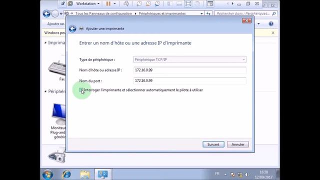Image resolution: width=320 pixels, height=180 pixels.
Task: Click the help question mark icon
Action: [271, 23]
